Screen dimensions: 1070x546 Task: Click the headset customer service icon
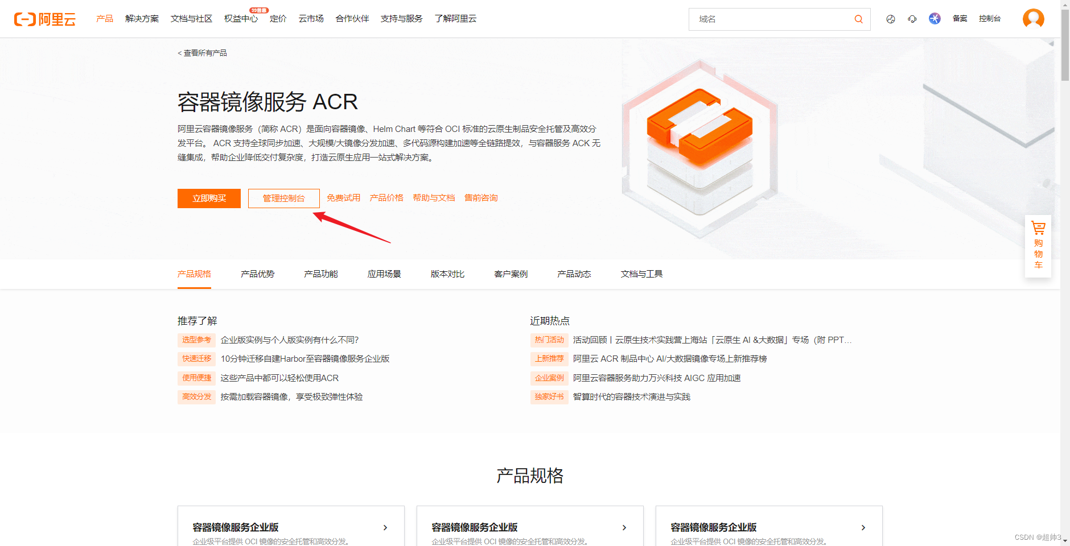pos(912,19)
